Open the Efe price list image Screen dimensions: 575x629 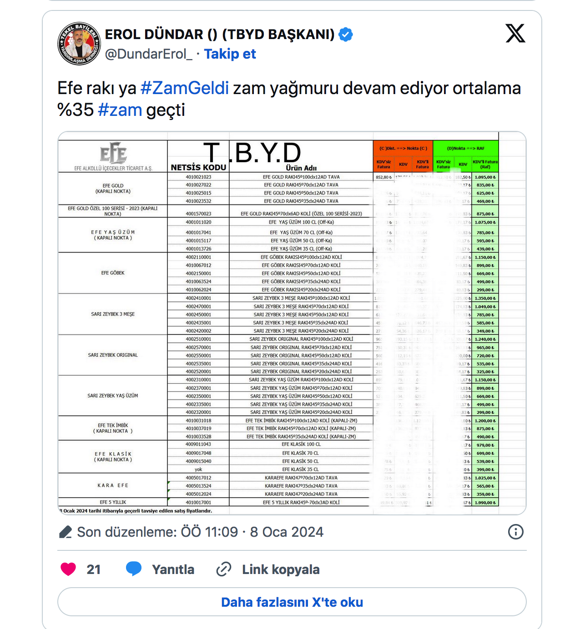[292, 323]
